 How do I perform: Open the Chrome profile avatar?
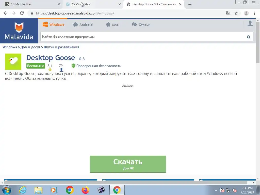(246, 13)
